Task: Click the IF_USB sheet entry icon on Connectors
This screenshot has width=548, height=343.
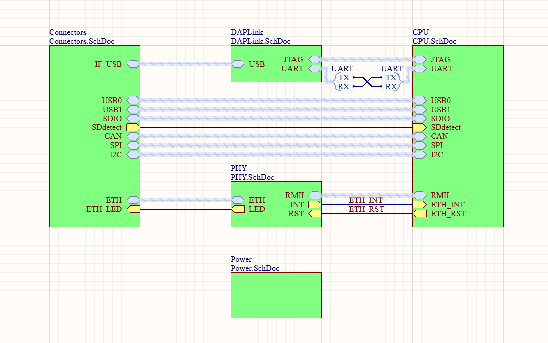Action: [x=133, y=64]
